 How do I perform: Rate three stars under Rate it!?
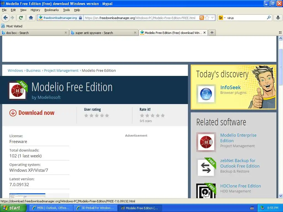(153, 115)
